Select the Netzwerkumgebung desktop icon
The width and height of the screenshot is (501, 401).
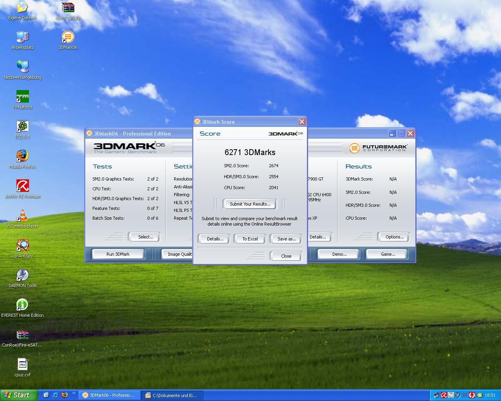tap(22, 70)
